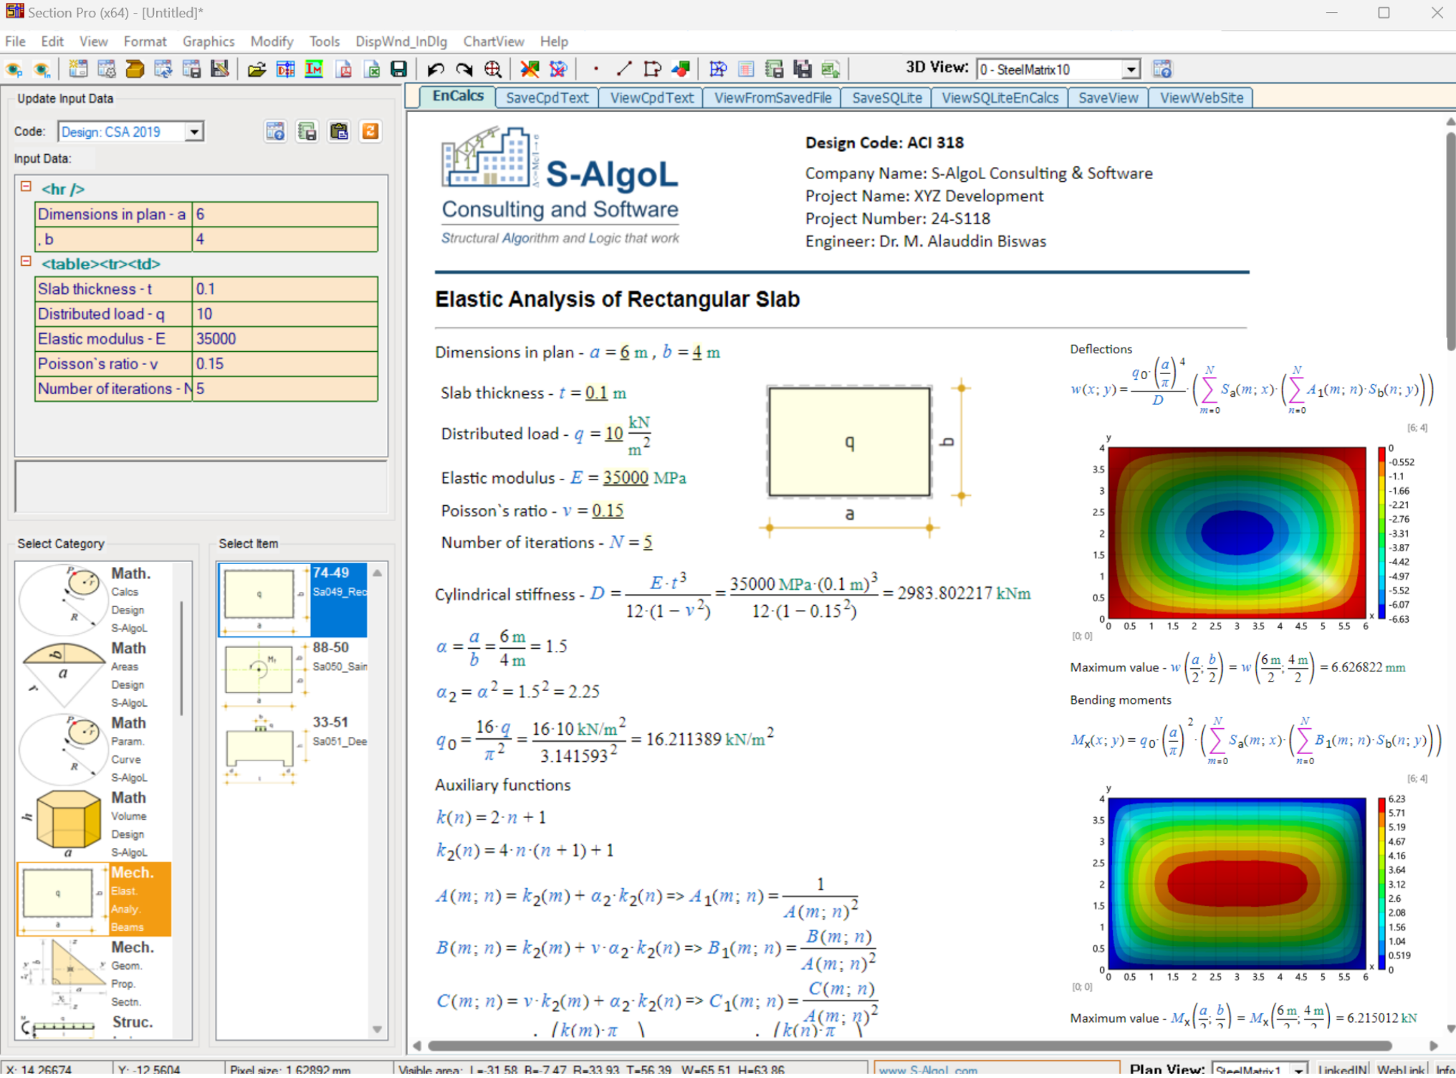
Task: Switch to the ViewWebSite tab
Action: coord(1202,98)
